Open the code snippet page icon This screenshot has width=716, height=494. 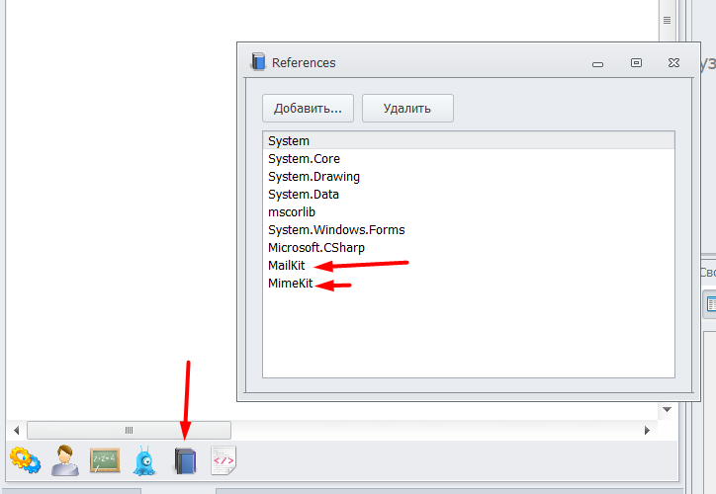point(224,460)
